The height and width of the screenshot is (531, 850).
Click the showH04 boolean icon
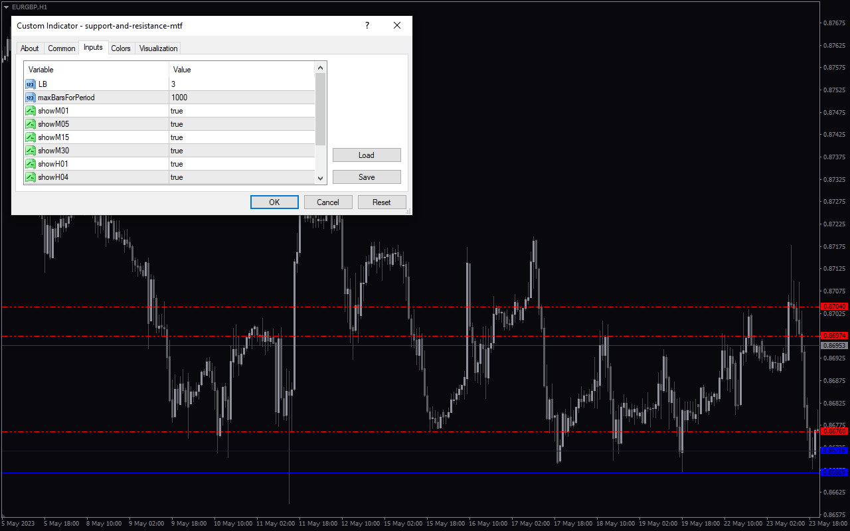click(30, 177)
